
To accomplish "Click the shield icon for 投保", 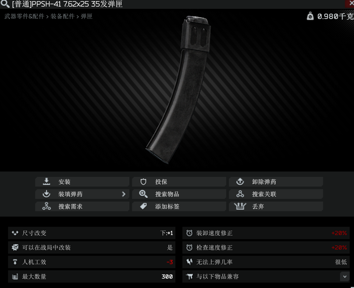I will pyautogui.click(x=143, y=182).
